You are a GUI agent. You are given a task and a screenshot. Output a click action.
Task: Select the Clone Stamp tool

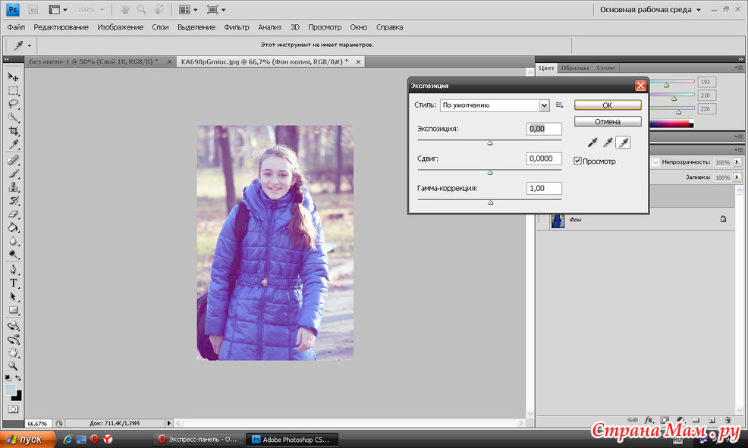[x=13, y=186]
